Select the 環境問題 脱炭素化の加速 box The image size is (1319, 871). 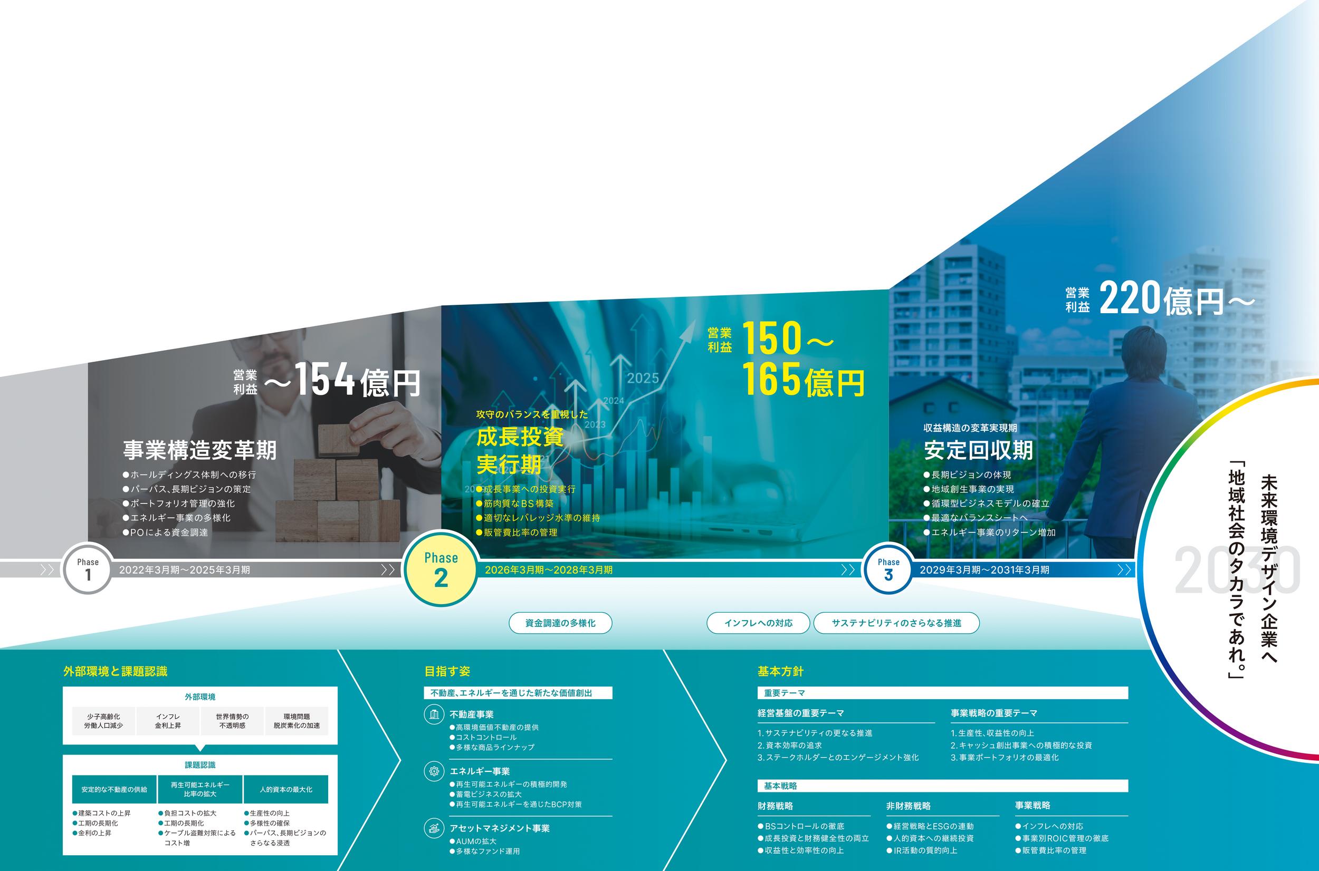pos(297,721)
